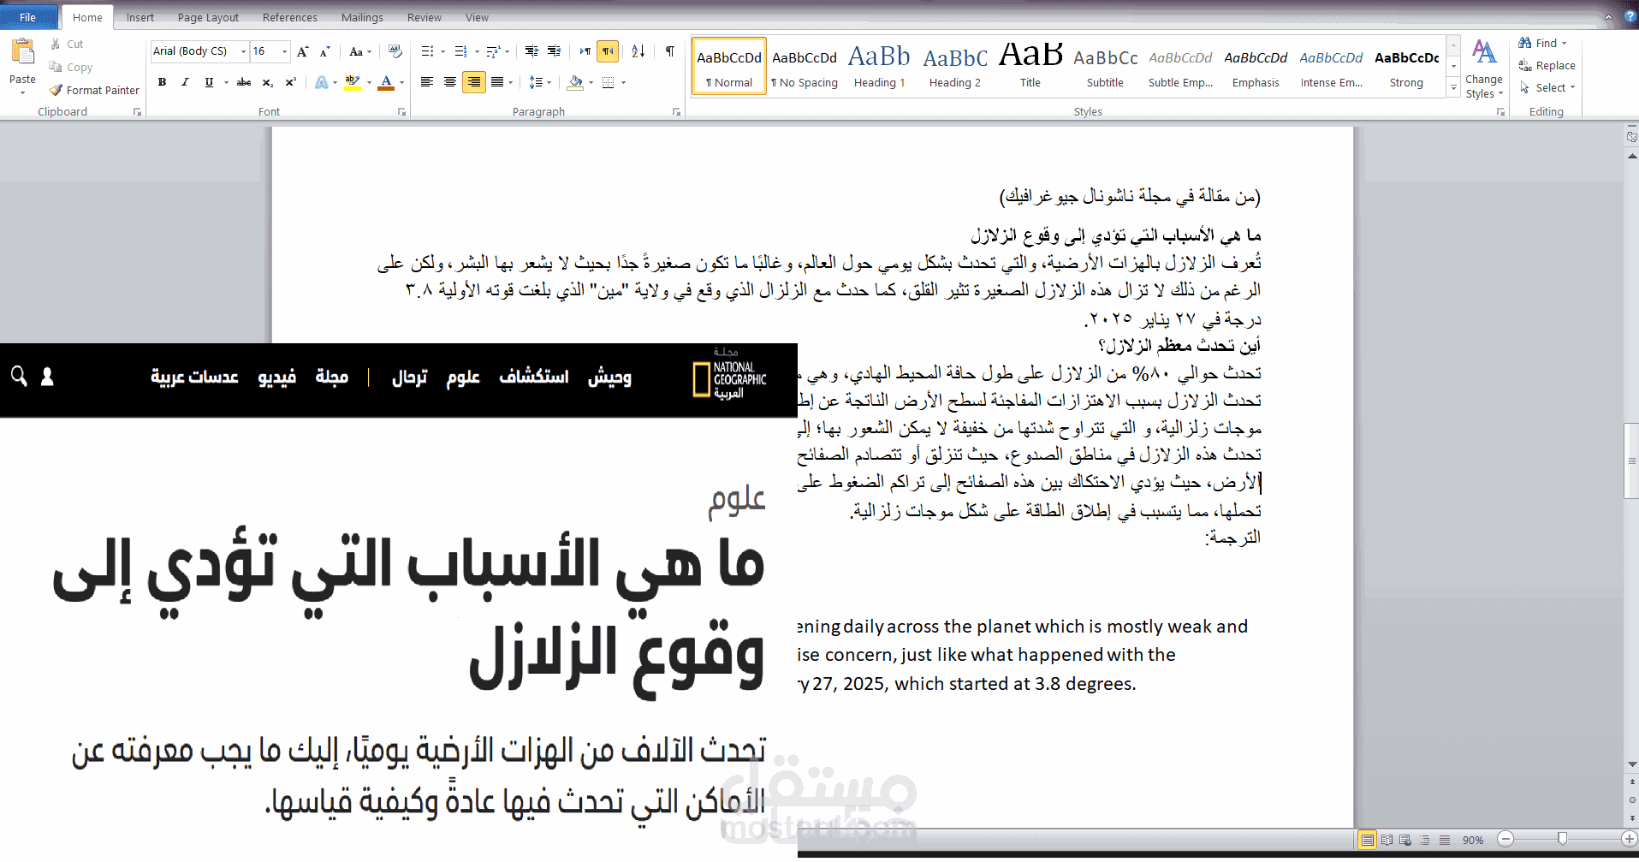Open the line spacing dropdown
This screenshot has width=1639, height=862.
click(x=539, y=82)
